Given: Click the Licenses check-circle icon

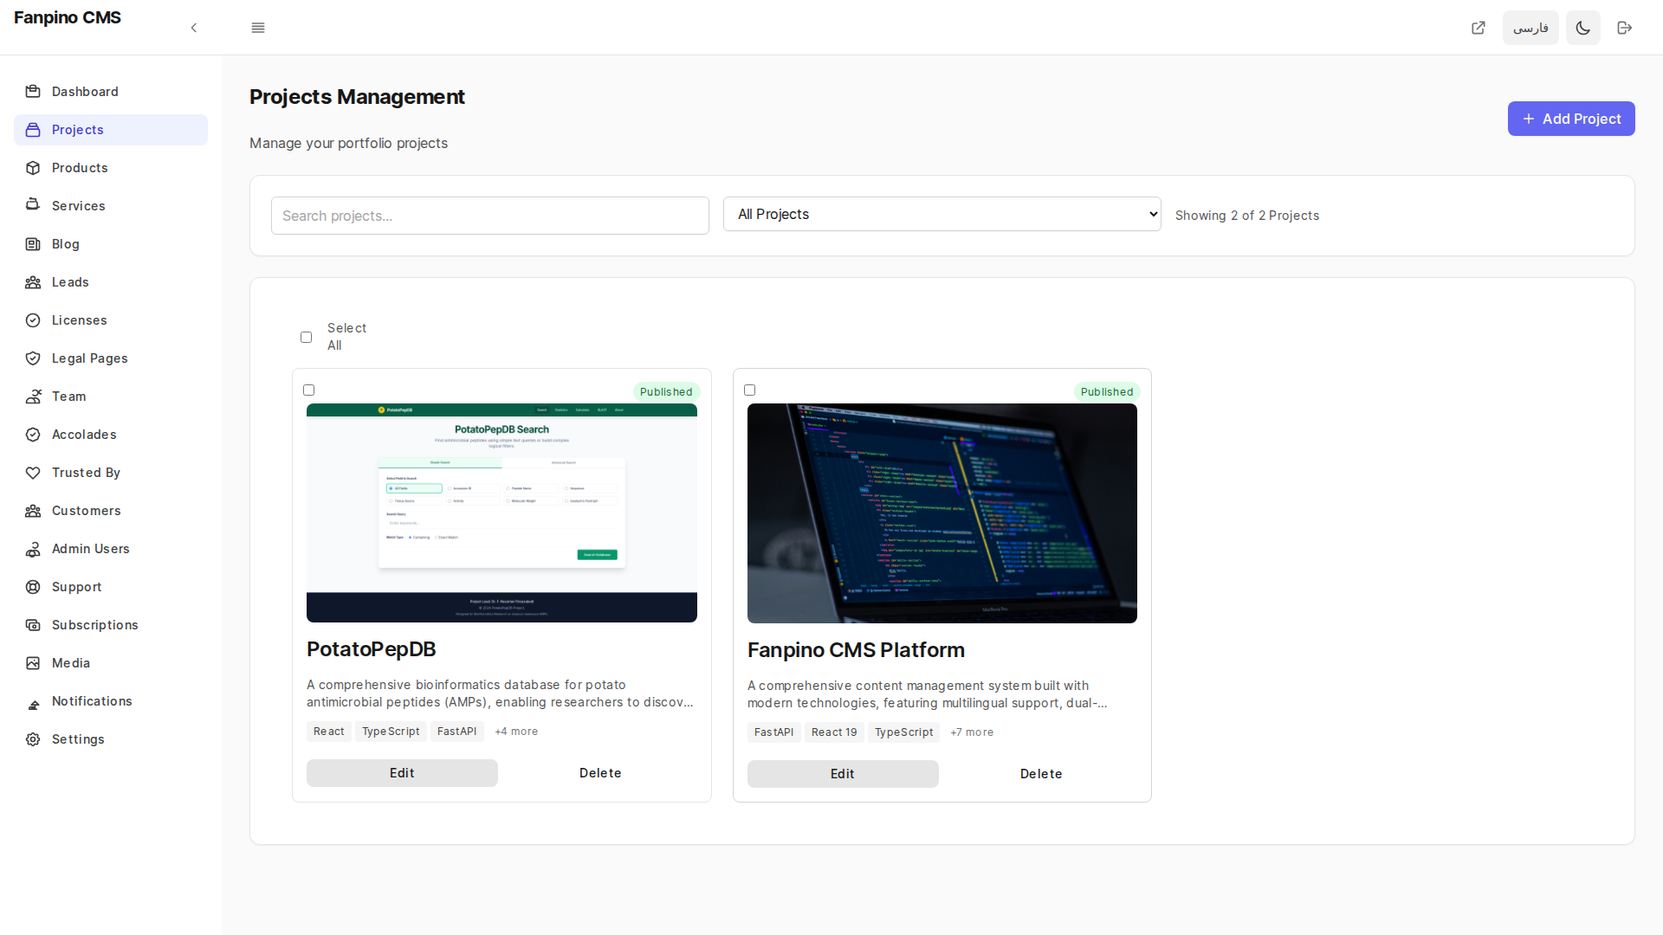Looking at the screenshot, I should coord(33,320).
